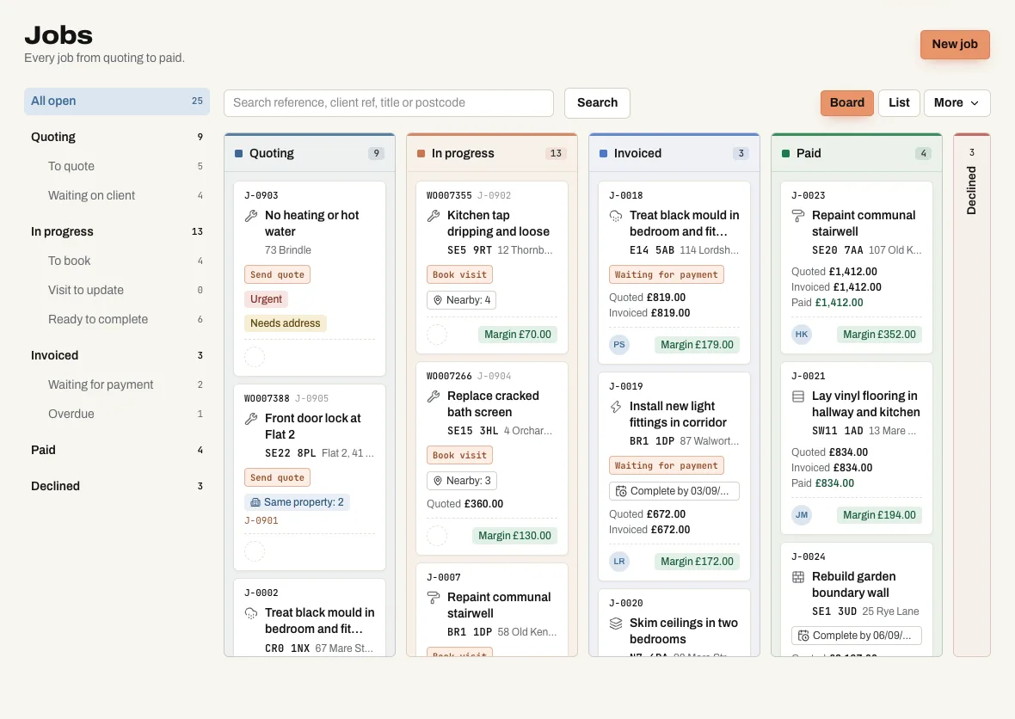
Task: Click Book visit on Replace cracked bath screen
Action: 459,455
